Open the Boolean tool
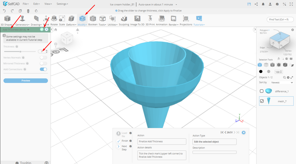Screen dimensions: 296x164 [93, 20]
